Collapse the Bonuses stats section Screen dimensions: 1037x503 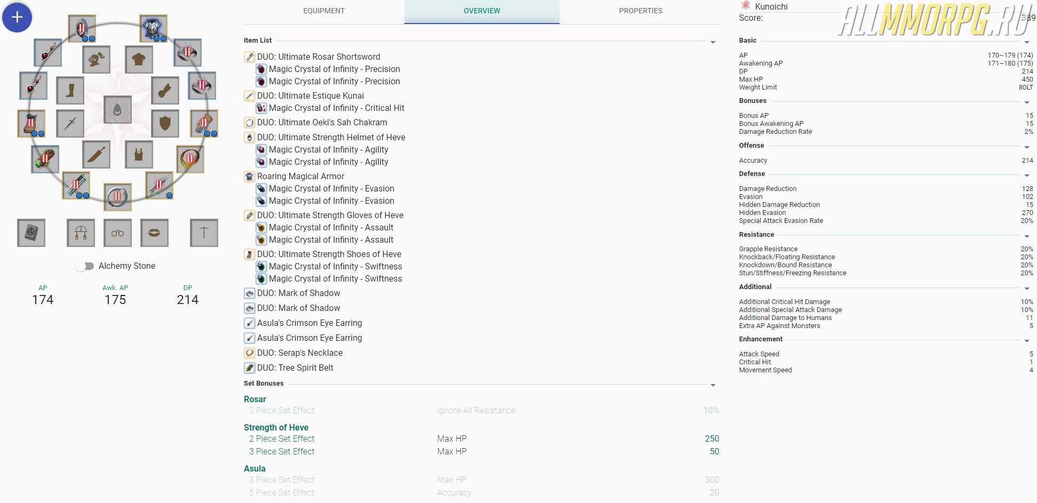(1027, 102)
